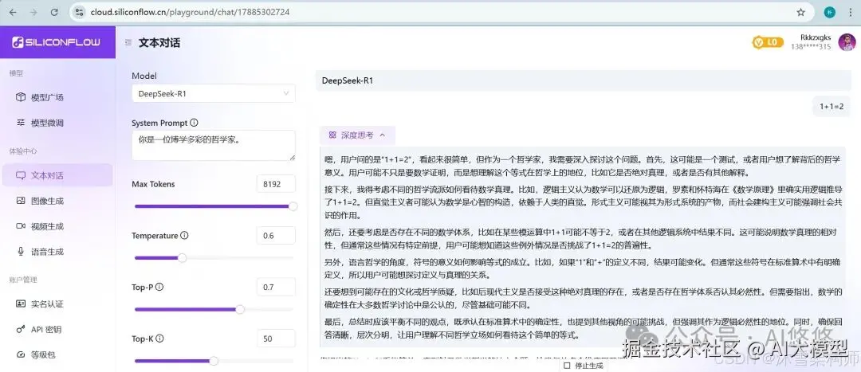Click the 1+1=2 user message bubble
The height and width of the screenshot is (372, 861).
coord(832,107)
